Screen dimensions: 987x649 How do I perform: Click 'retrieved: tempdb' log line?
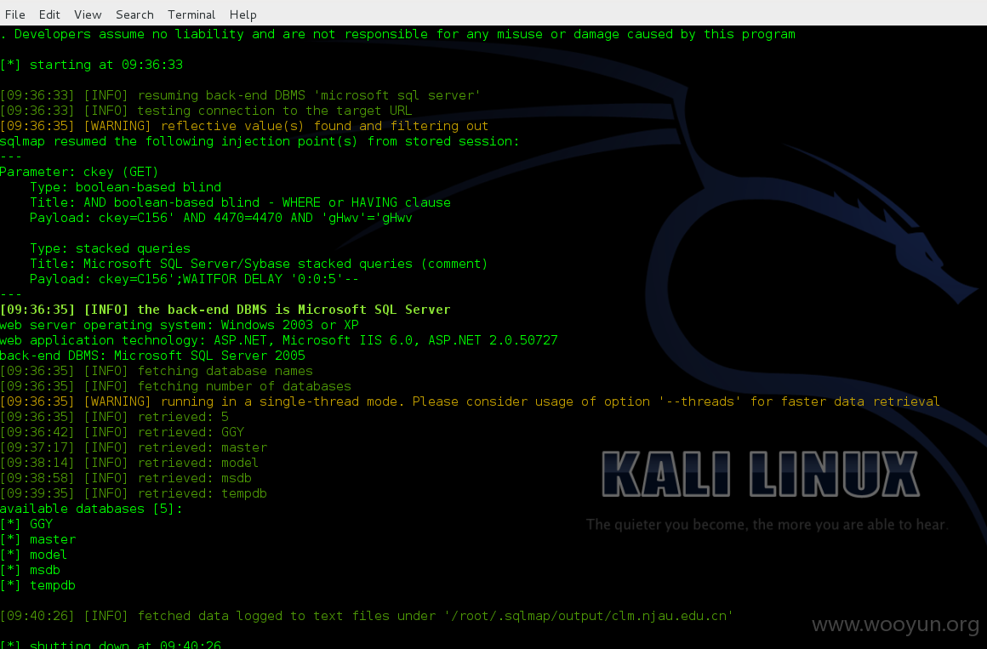[x=134, y=493]
